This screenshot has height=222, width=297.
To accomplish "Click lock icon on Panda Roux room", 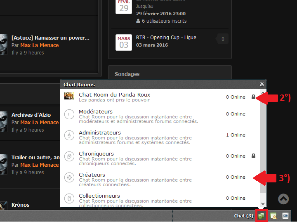I will 253,97.
